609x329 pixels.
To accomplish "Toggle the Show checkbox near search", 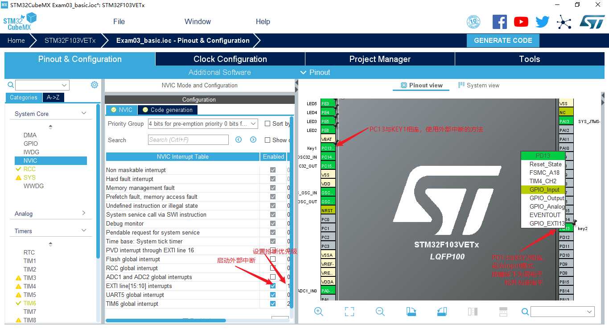I will 267,140.
